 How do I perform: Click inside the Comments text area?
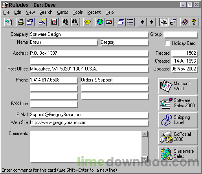86,146
